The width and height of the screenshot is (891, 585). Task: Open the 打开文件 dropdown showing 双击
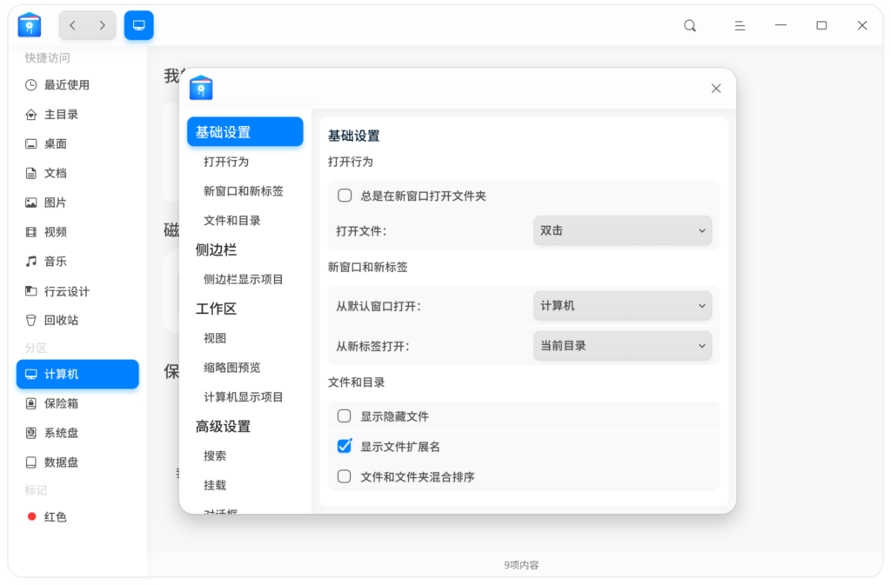(622, 230)
